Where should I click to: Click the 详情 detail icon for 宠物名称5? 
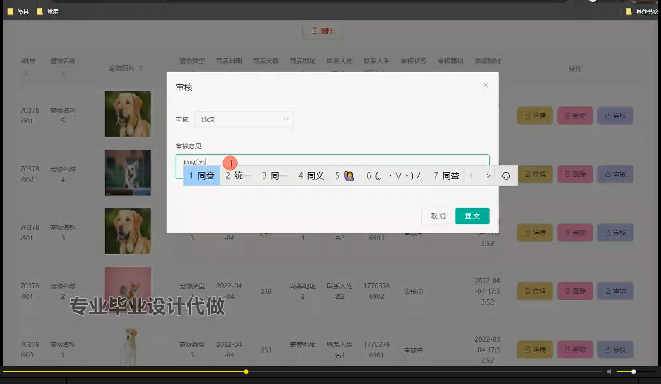tap(527, 116)
